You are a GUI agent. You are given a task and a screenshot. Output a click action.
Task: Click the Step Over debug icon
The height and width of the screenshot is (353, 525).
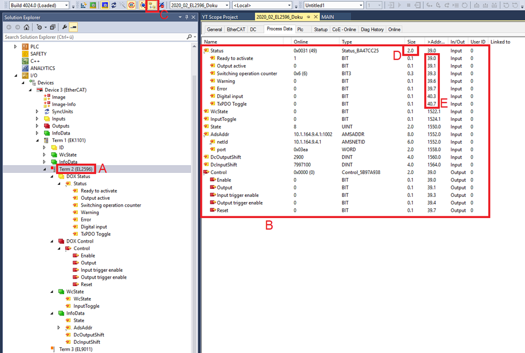pos(438,5)
